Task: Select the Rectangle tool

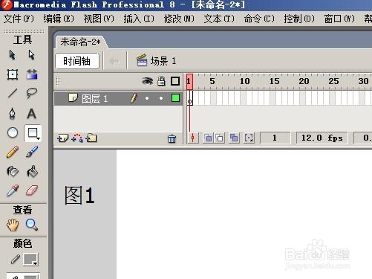Action: pyautogui.click(x=33, y=133)
